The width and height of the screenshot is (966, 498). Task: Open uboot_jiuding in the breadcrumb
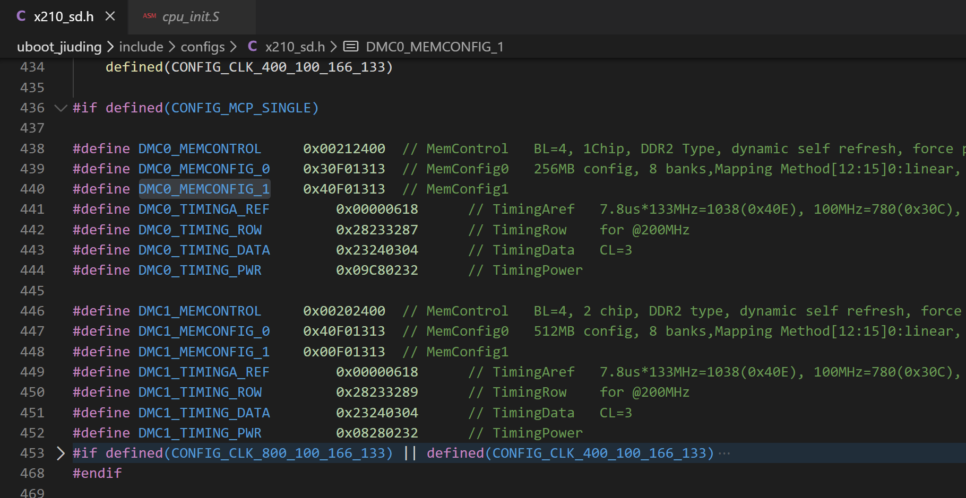[59, 47]
